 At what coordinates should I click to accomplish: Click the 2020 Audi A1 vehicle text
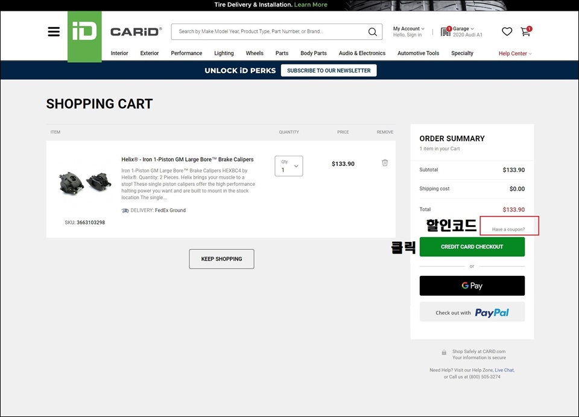[x=467, y=35]
